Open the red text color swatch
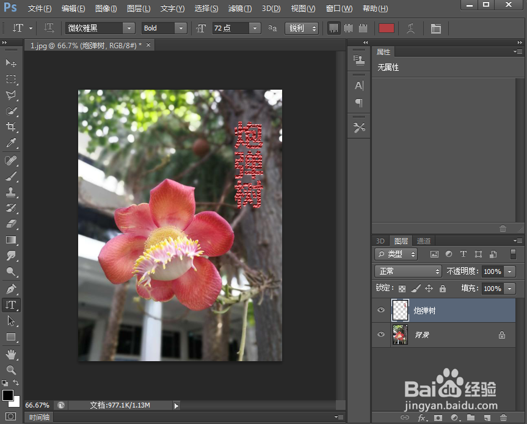The width and height of the screenshot is (527, 424). [386, 28]
